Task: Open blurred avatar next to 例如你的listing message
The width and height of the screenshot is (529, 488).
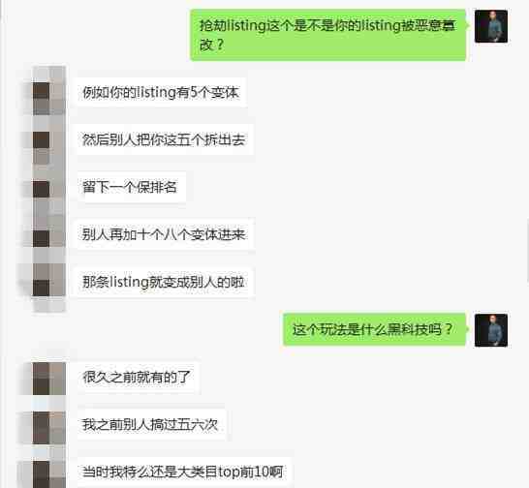Action: [49, 92]
